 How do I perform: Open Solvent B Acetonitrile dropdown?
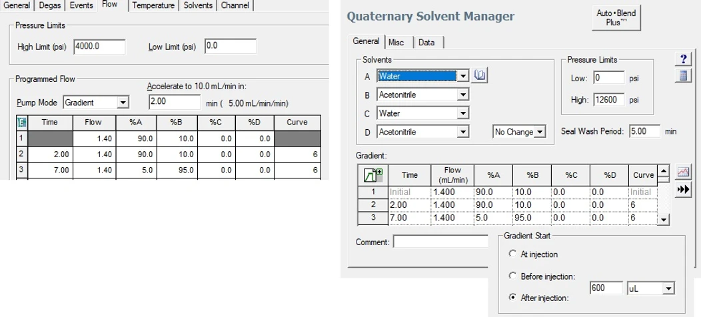[x=462, y=95]
